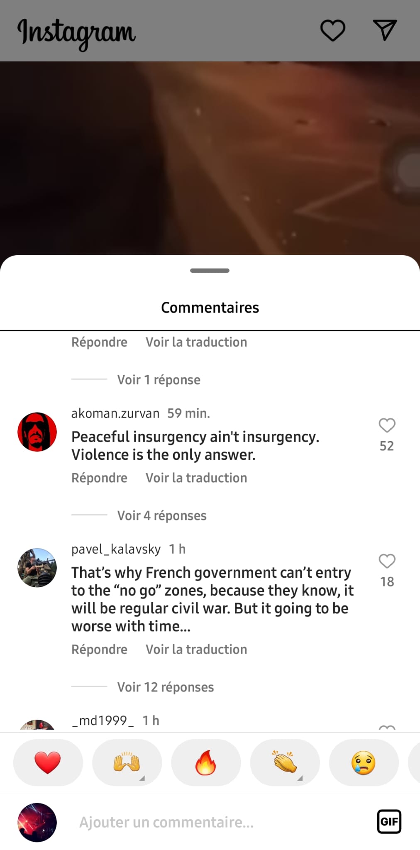The width and height of the screenshot is (420, 850).
Task: Expand 'Voir 12 réponses' under pavel_kalavsky
Action: 166,687
